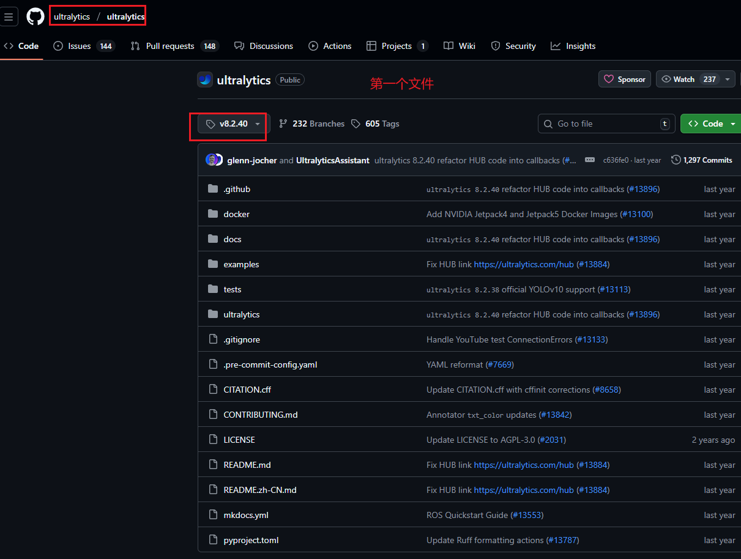This screenshot has height=559, width=741.
Task: Open the hamburger navigation menu
Action: (x=9, y=17)
